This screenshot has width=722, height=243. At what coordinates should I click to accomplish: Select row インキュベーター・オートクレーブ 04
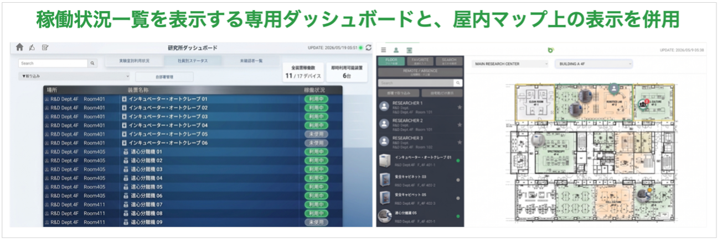point(193,125)
